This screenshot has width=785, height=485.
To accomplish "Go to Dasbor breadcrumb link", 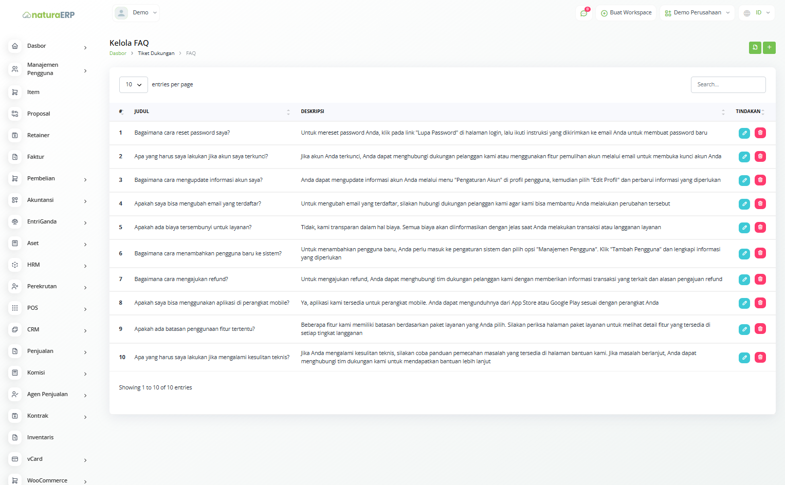I will click(118, 53).
